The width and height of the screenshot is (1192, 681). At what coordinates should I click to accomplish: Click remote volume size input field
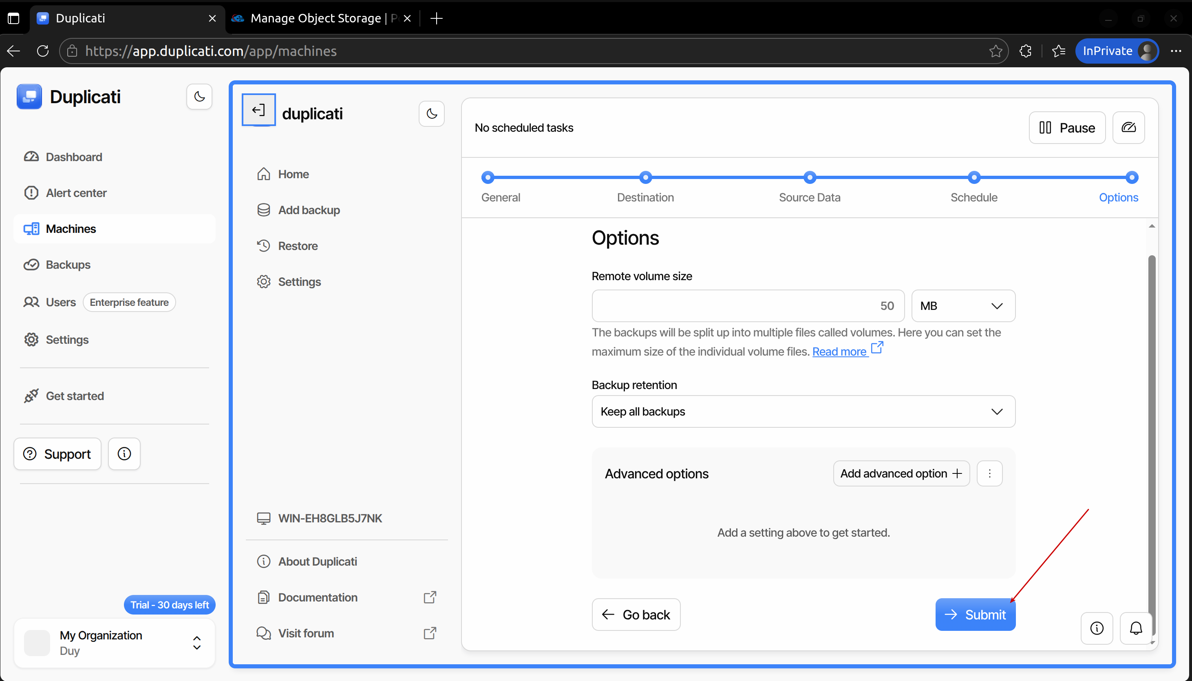(748, 306)
